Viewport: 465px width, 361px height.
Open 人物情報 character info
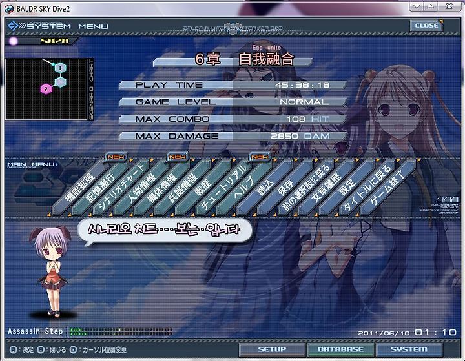(x=140, y=188)
